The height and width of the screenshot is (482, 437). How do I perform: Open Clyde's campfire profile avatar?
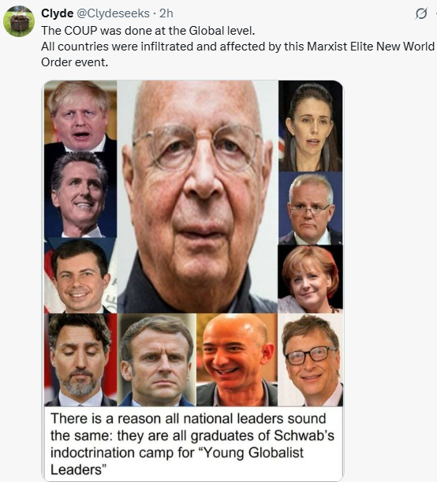19,21
